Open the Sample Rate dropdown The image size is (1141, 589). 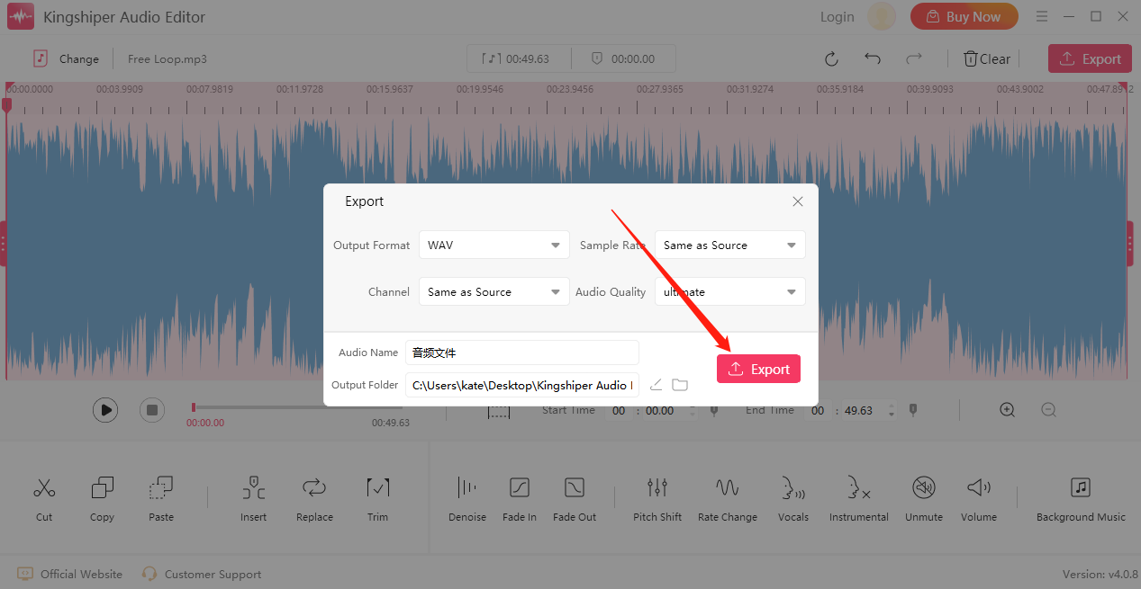point(730,245)
